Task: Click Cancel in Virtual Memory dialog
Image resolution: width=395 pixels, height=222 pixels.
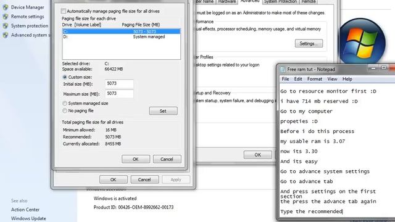Action: click(x=167, y=159)
